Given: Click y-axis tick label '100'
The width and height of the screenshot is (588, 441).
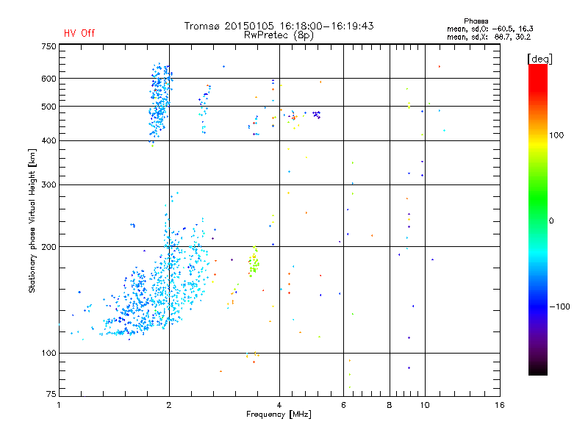Looking at the screenshot, I should tap(49, 354).
